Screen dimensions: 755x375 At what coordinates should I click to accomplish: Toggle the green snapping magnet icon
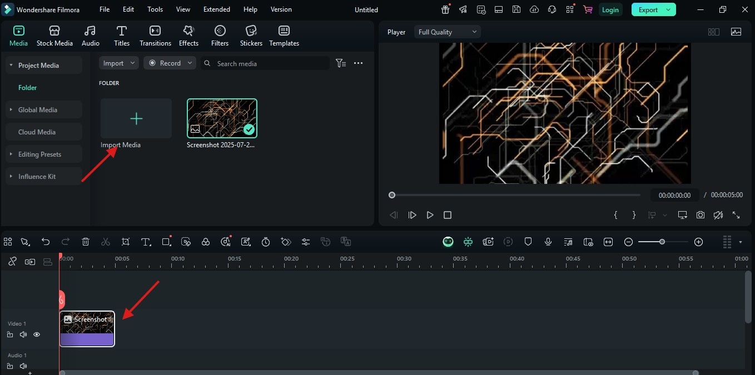click(x=468, y=242)
